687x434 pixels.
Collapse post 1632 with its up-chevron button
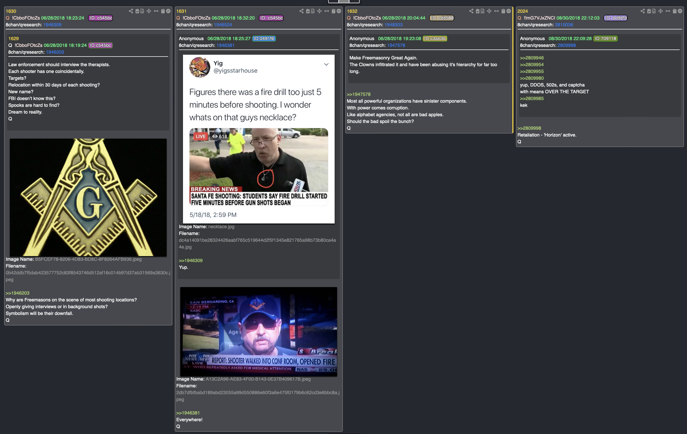(509, 11)
